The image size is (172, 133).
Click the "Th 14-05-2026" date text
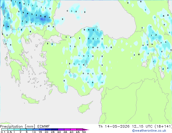coord(114,126)
